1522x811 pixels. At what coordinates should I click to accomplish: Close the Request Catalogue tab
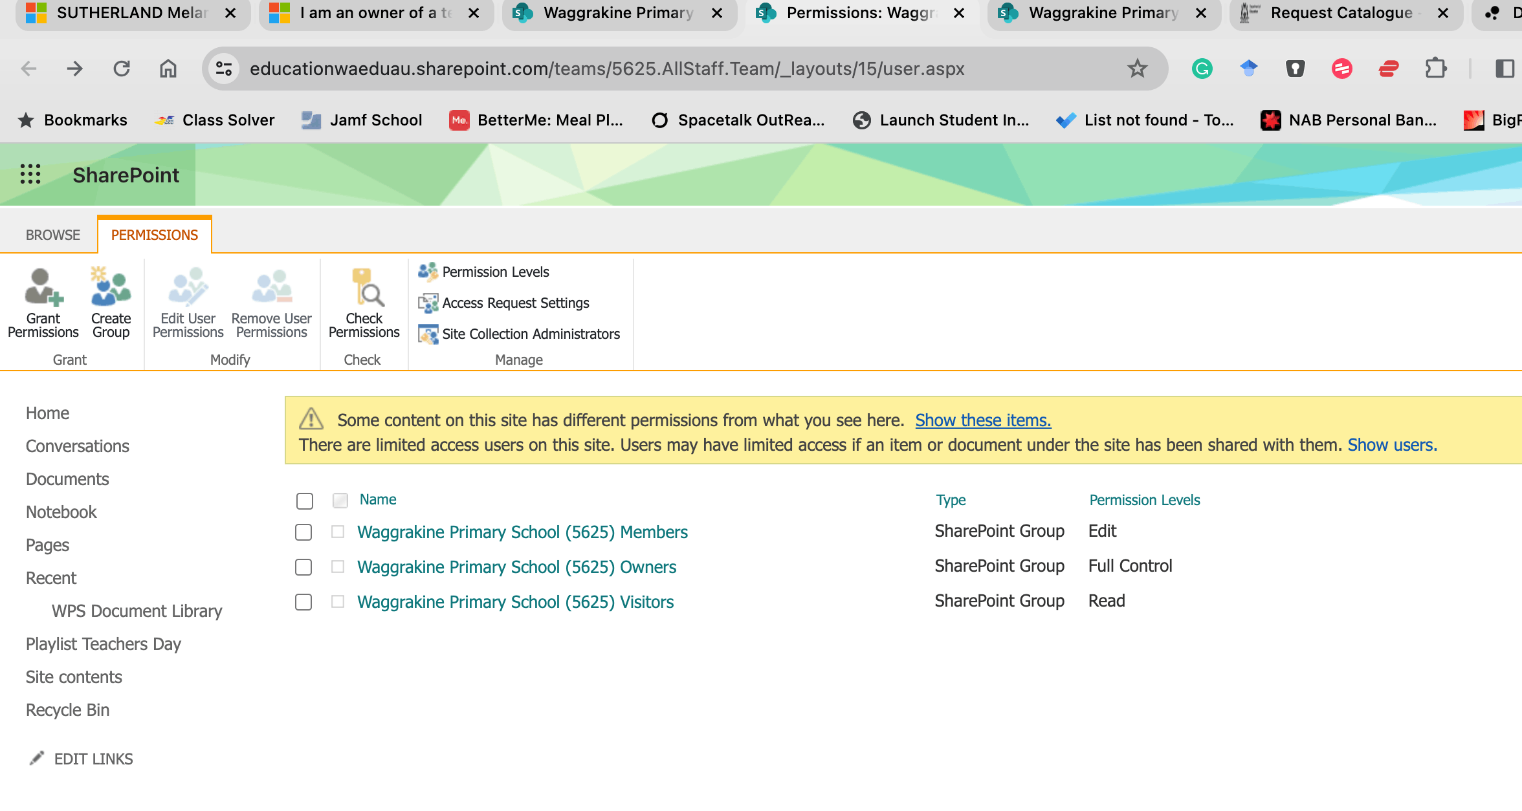[x=1443, y=13]
